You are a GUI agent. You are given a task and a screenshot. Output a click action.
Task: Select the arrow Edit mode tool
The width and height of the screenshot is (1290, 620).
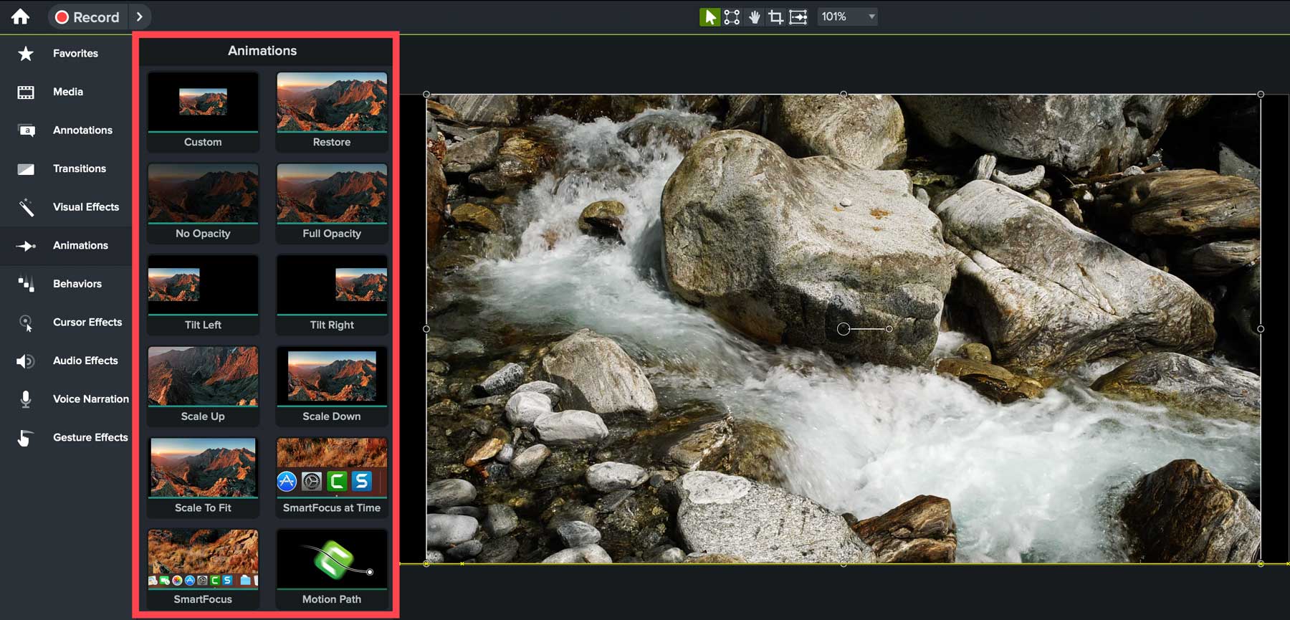(709, 16)
